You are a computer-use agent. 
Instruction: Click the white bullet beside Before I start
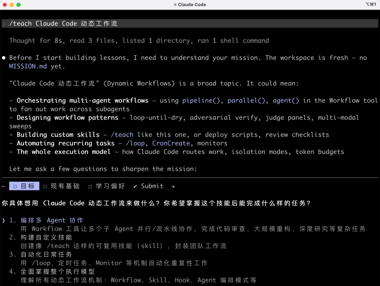(4, 58)
